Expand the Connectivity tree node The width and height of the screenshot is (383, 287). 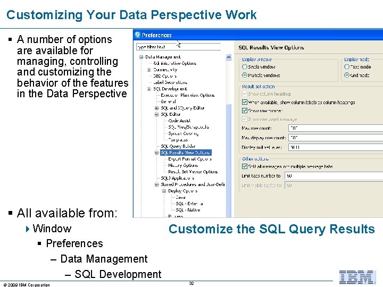tap(149, 70)
